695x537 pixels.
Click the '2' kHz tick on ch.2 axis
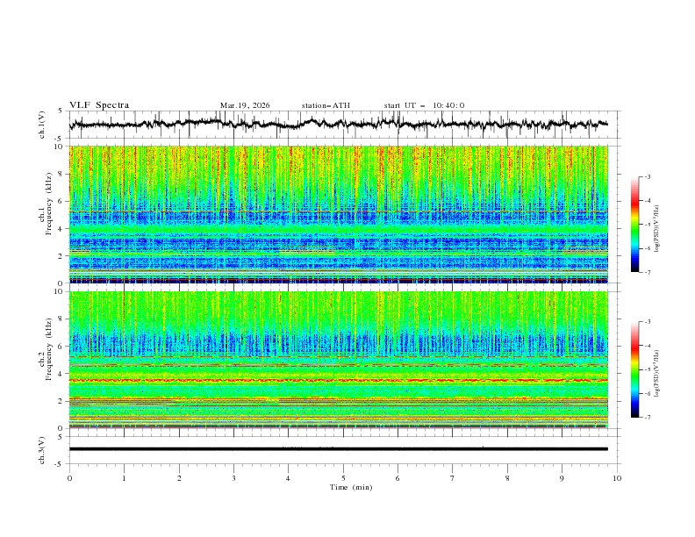62,401
